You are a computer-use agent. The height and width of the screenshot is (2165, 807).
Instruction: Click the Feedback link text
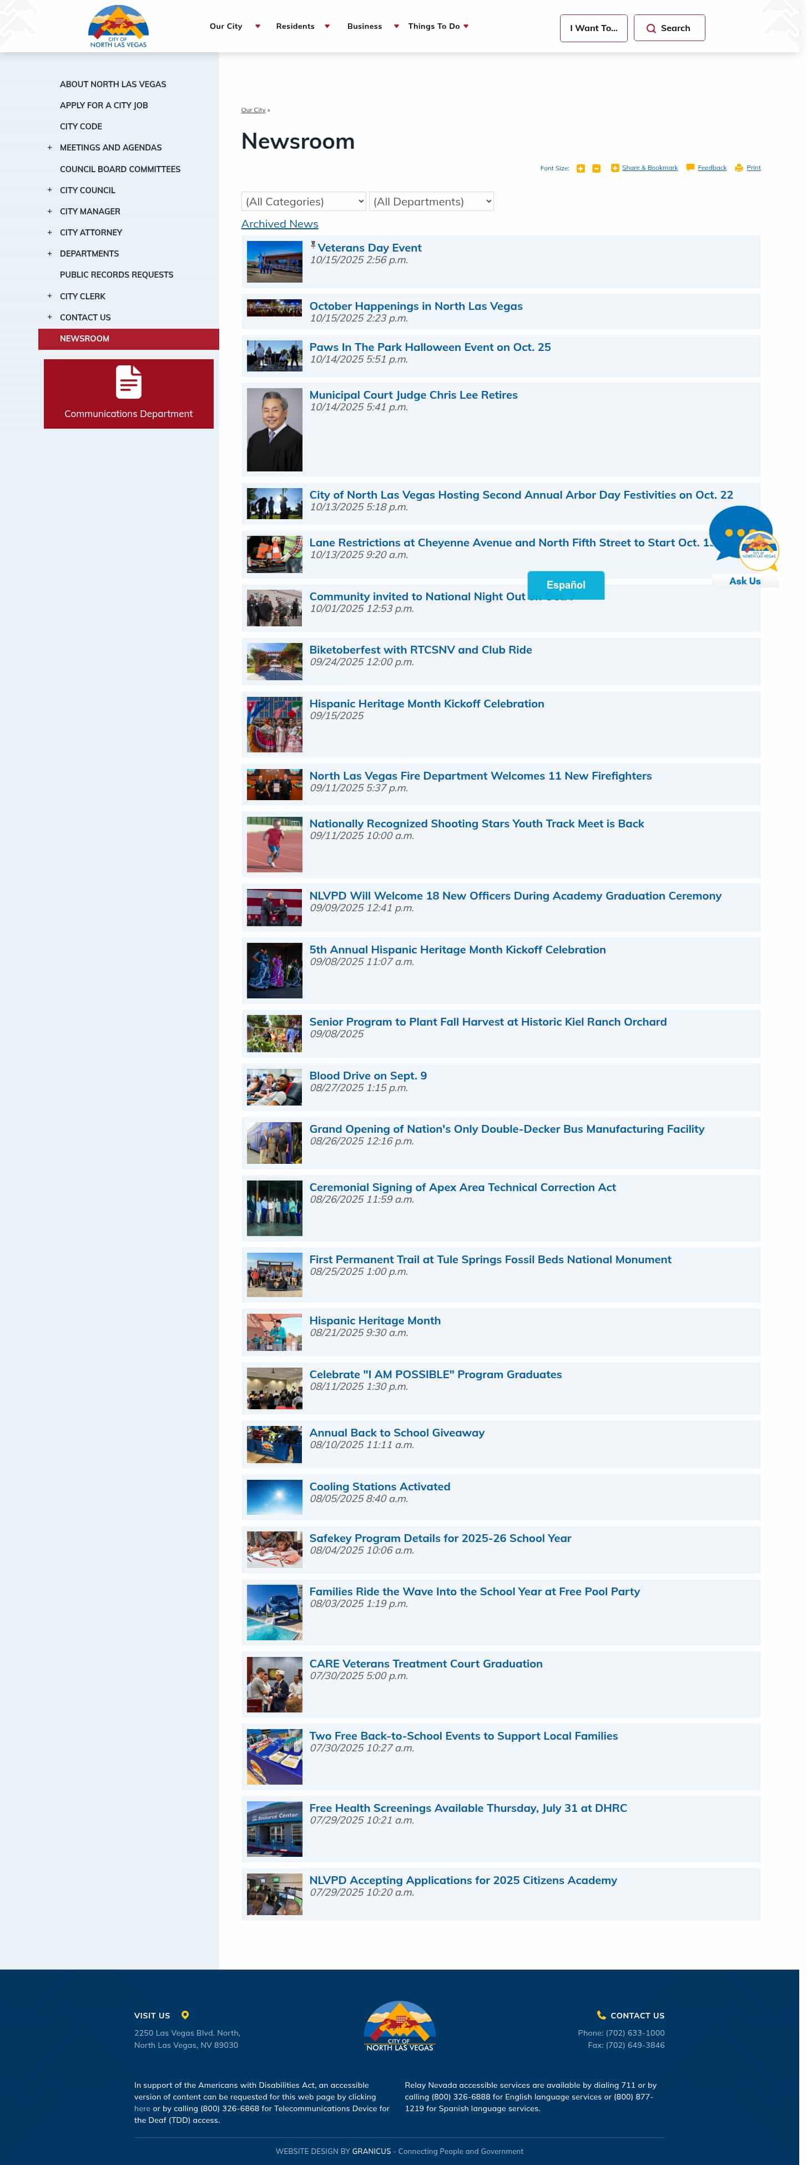pos(712,168)
